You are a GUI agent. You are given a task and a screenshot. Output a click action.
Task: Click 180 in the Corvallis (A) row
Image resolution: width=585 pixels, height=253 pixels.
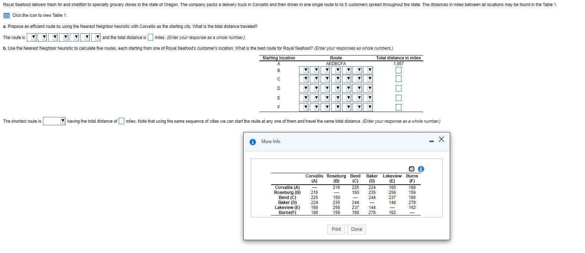tap(412, 188)
